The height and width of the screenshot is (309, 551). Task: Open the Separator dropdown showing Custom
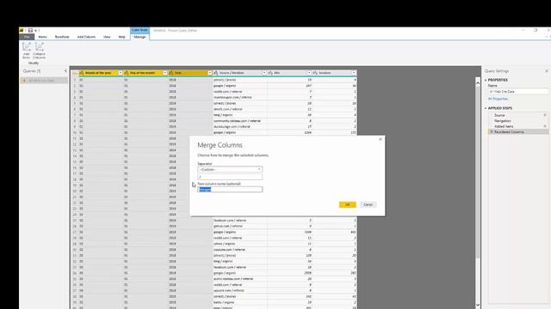(x=230, y=170)
